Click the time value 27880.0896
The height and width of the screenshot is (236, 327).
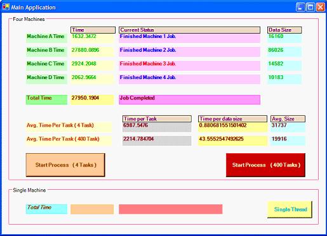point(92,52)
